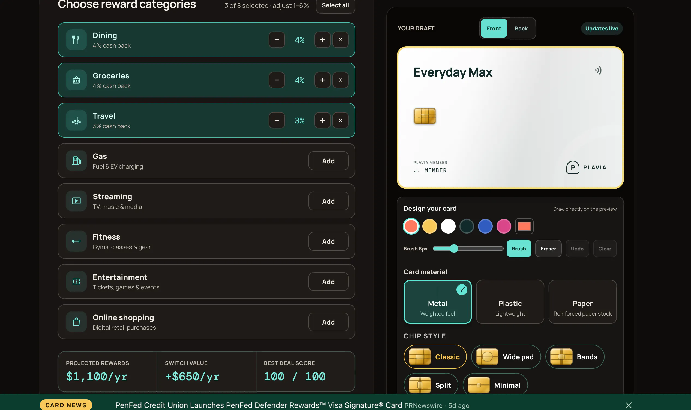Screen dimensions: 691x410
Task: Select the Plastic card material
Action: click(x=510, y=302)
